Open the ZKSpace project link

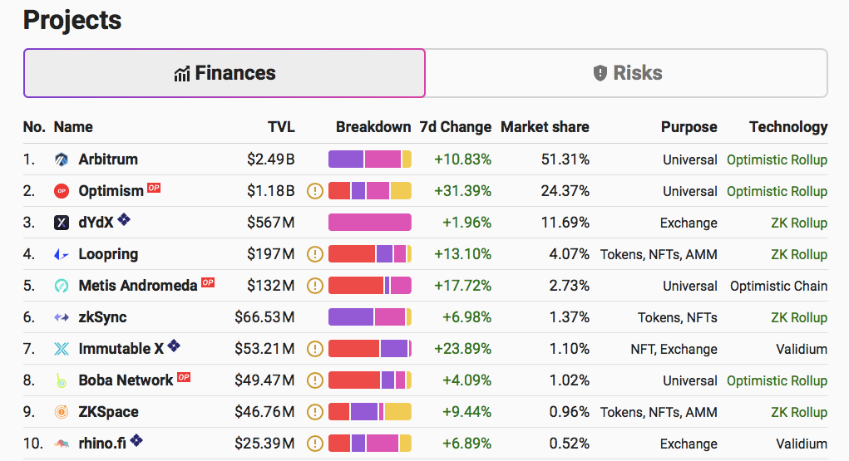108,412
